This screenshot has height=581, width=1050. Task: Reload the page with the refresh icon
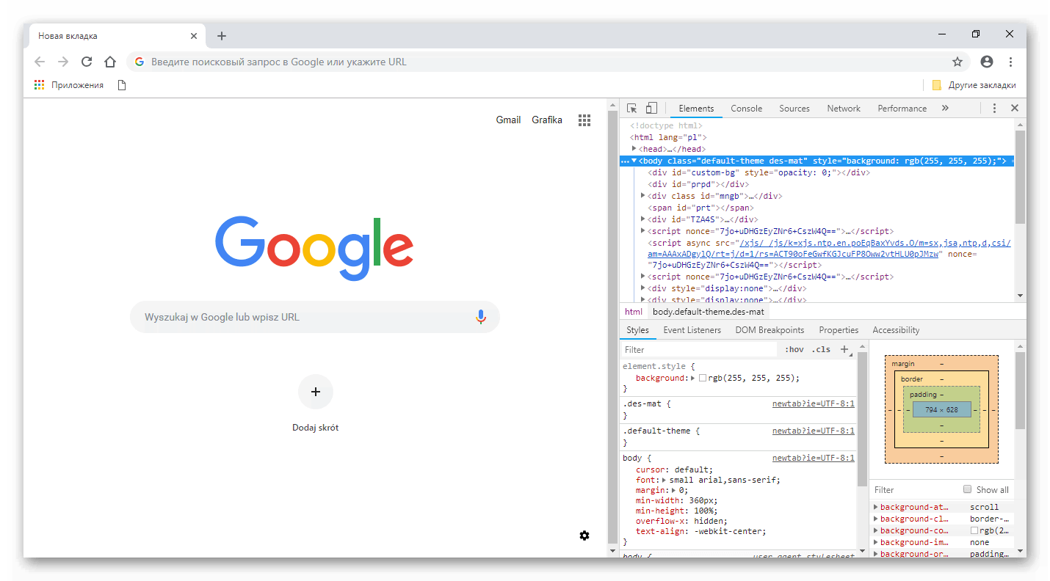point(87,62)
